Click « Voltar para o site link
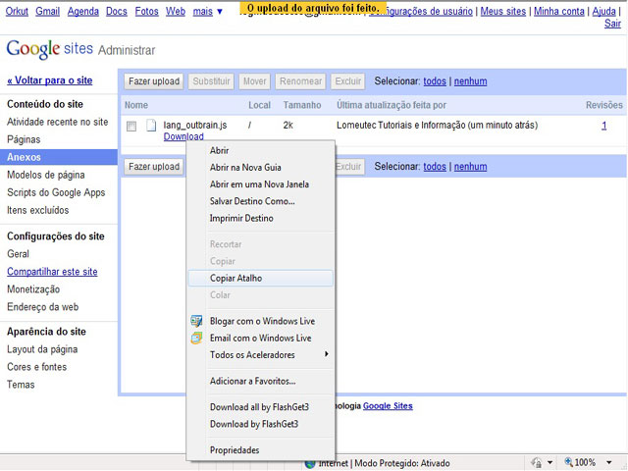 50,80
